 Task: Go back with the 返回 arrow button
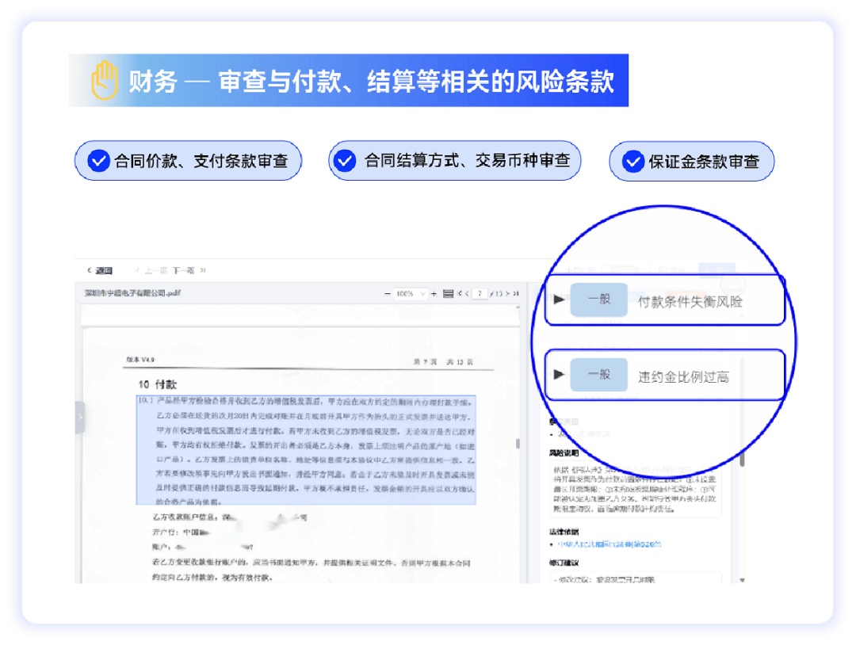point(100,271)
